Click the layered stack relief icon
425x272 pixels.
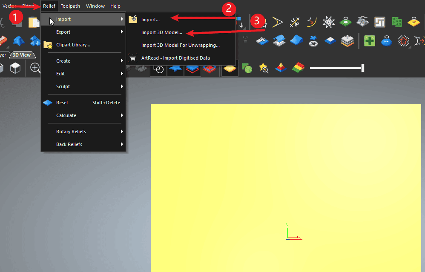click(347, 41)
